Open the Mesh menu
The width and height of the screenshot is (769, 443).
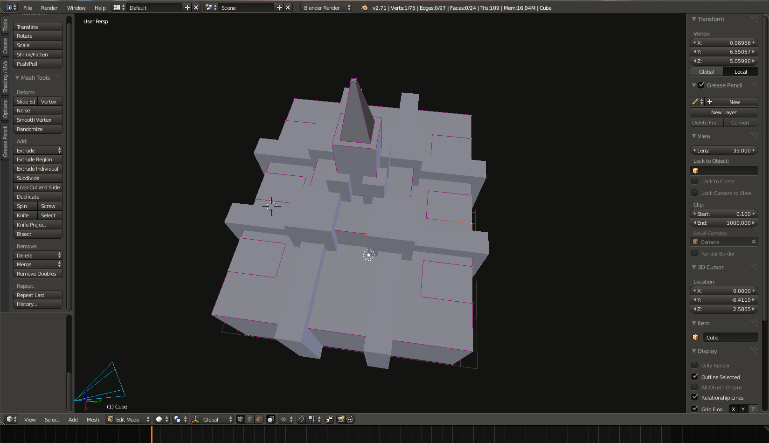tap(93, 420)
